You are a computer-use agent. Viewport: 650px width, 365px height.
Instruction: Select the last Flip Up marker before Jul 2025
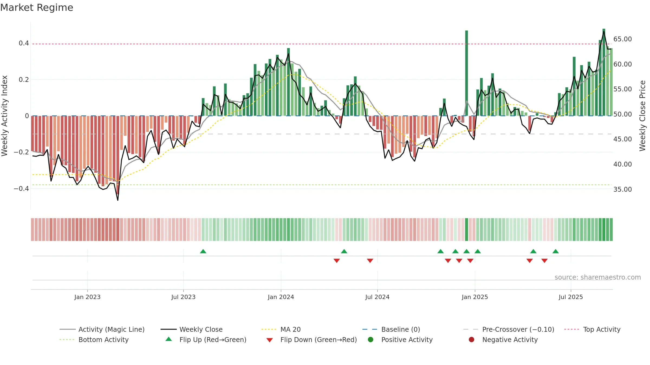(555, 251)
